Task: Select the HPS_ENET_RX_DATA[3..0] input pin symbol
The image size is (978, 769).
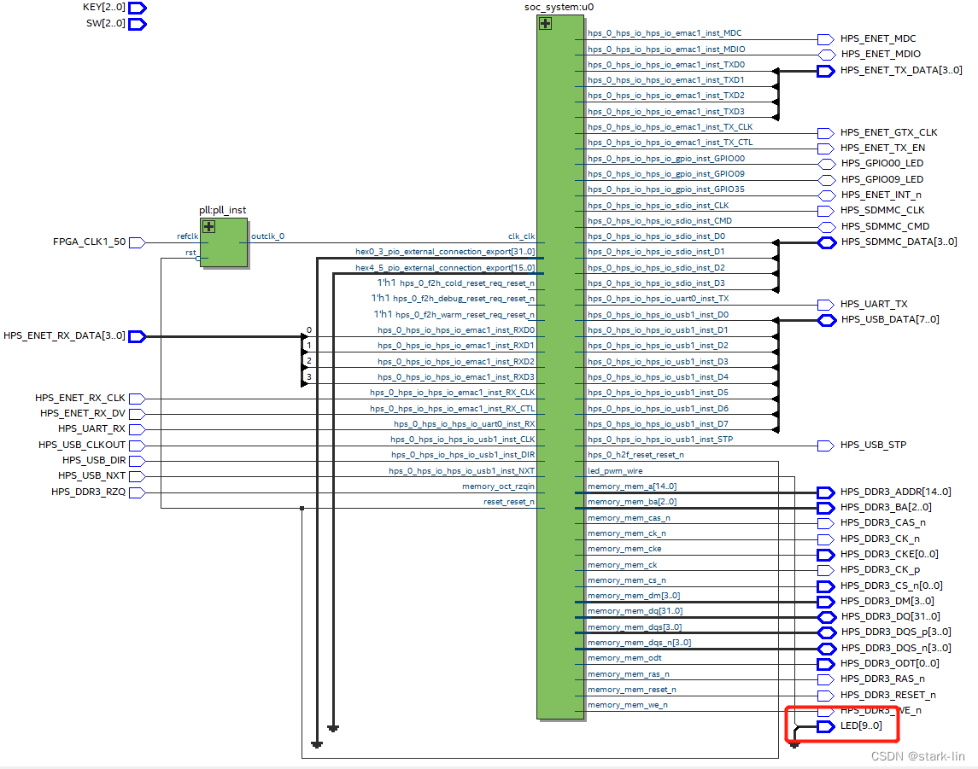Action: pyautogui.click(x=138, y=336)
